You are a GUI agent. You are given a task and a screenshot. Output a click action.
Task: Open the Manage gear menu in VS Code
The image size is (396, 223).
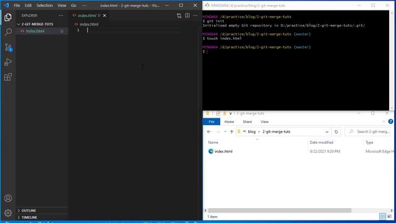8,213
